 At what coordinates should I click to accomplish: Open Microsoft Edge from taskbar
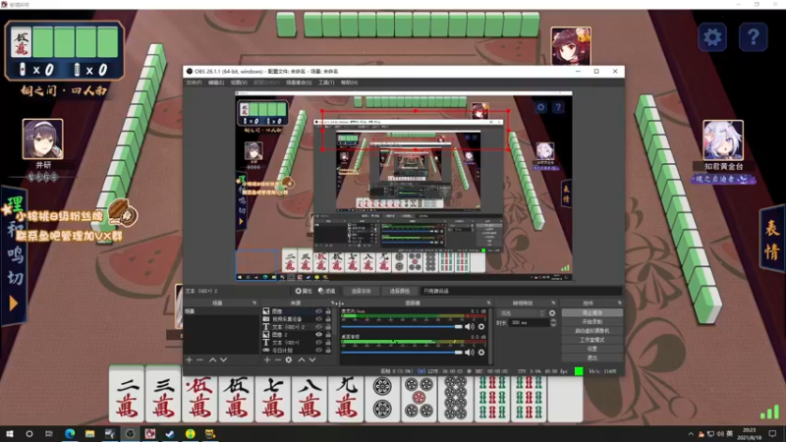click(x=70, y=433)
